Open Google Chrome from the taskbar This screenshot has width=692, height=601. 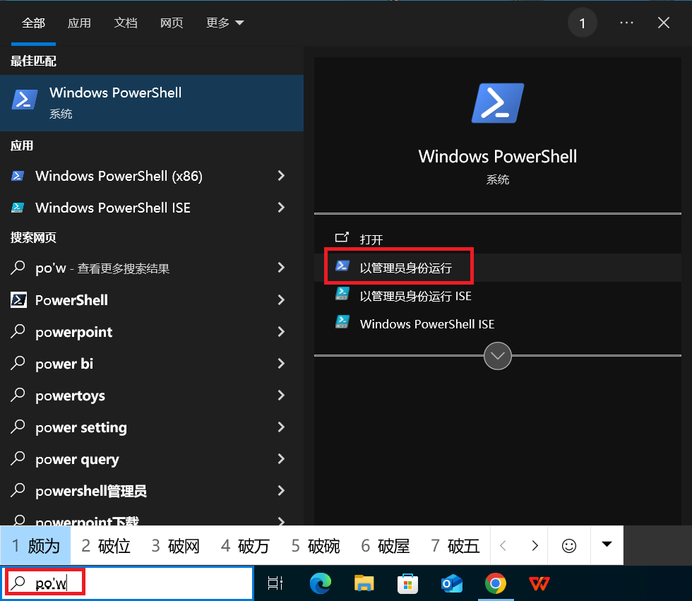(x=495, y=583)
